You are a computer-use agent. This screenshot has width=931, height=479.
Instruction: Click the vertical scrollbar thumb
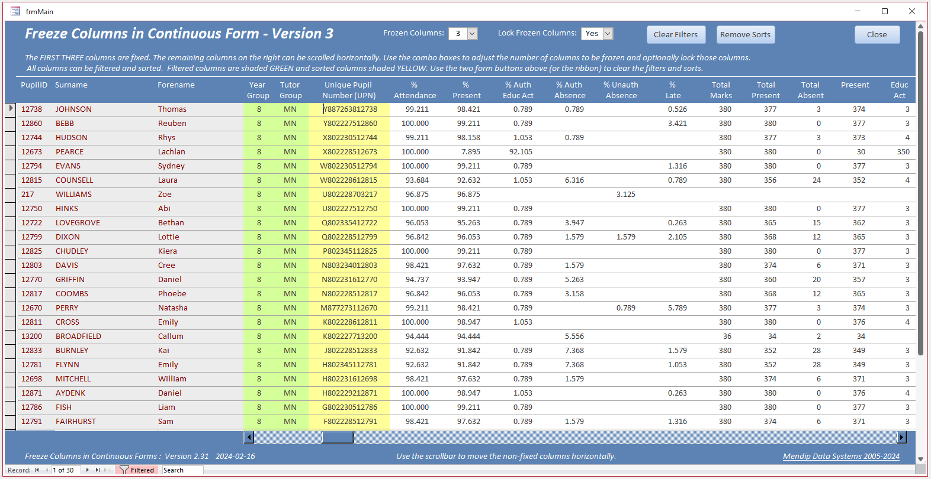[x=920, y=193]
